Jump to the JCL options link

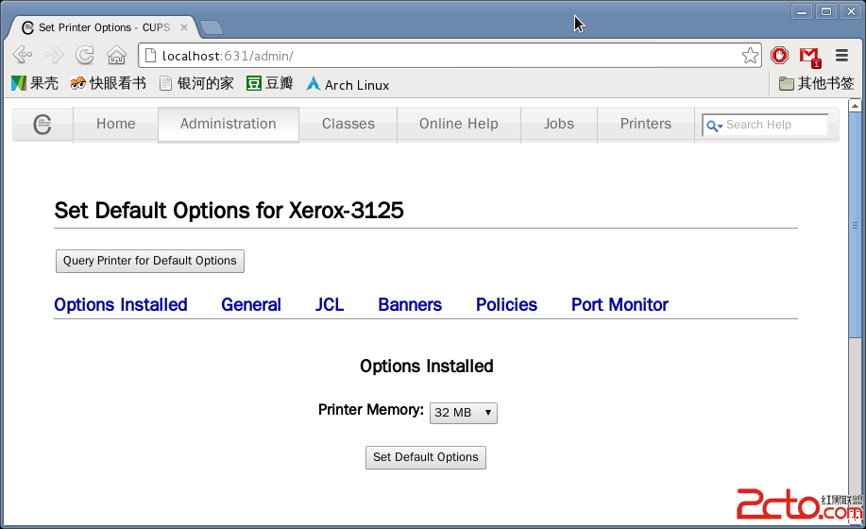[330, 305]
